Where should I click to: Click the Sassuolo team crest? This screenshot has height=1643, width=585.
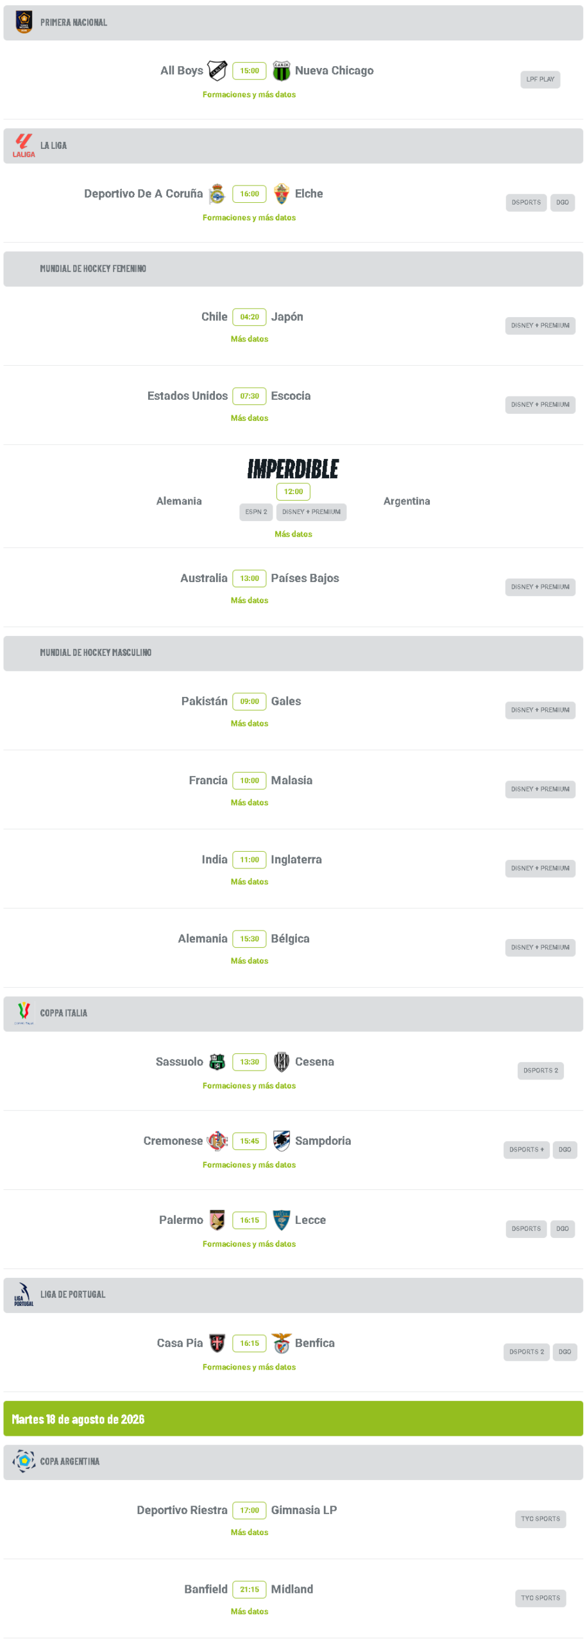(x=217, y=1062)
